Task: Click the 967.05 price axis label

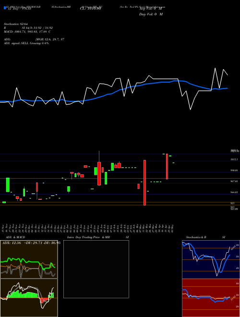Action: 234,182
